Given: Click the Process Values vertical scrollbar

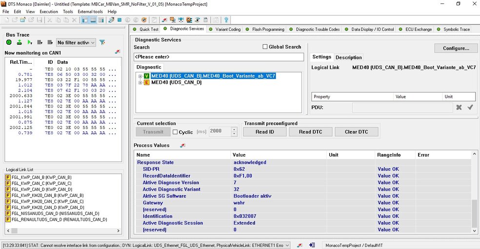Looking at the screenshot, I should pyautogui.click(x=474, y=193).
